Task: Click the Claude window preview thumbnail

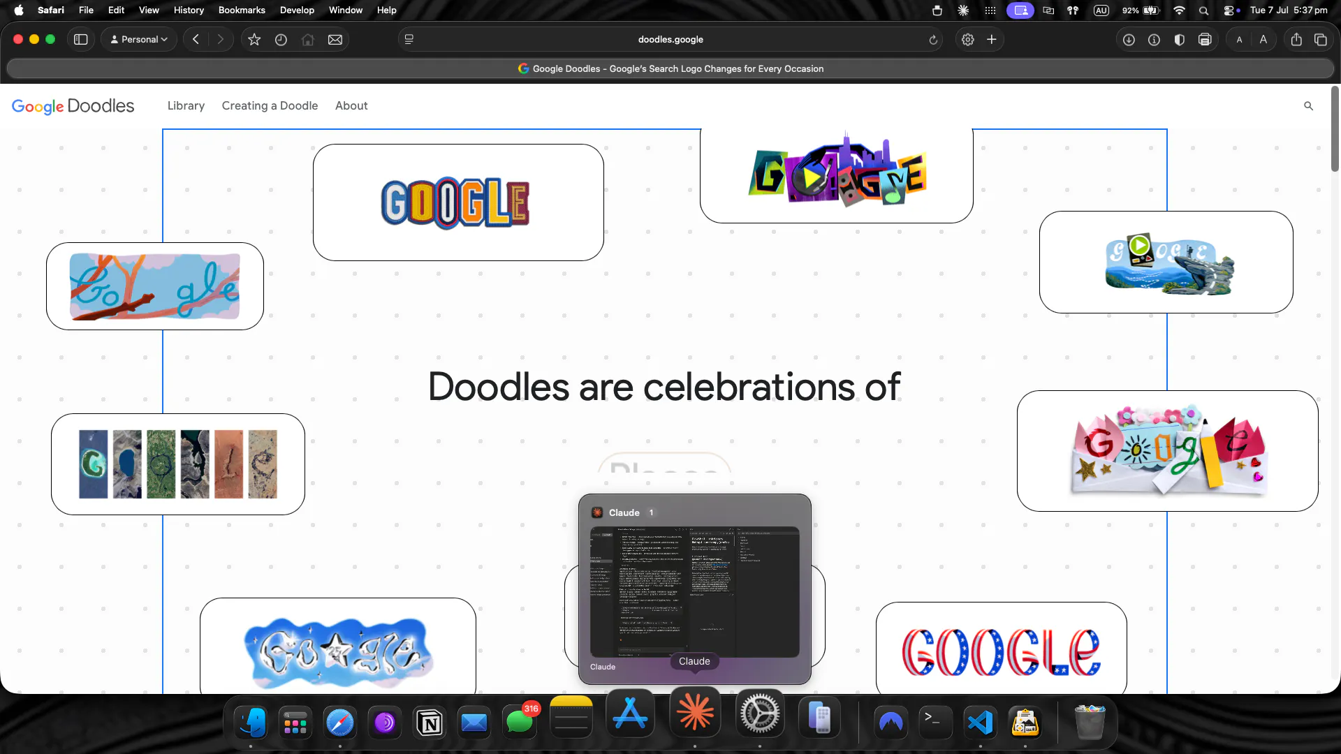Action: click(x=695, y=592)
